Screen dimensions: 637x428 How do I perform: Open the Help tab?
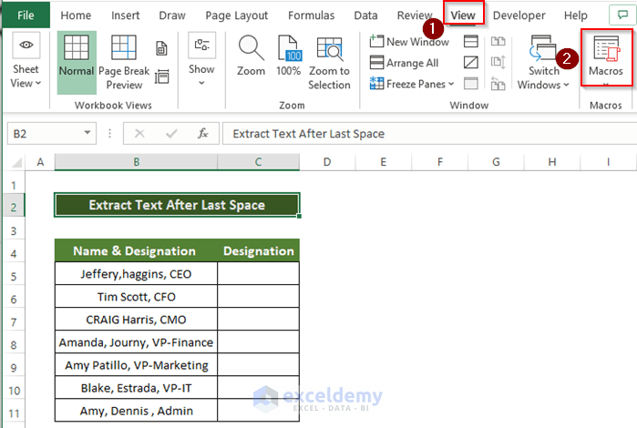pos(575,15)
